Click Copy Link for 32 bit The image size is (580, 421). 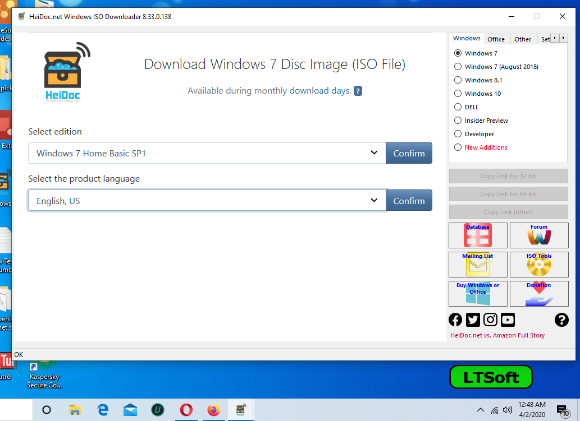pos(508,176)
